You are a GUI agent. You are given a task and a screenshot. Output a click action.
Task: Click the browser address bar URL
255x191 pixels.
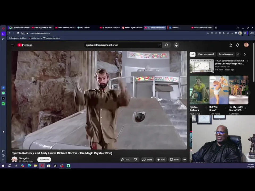click(40, 33)
